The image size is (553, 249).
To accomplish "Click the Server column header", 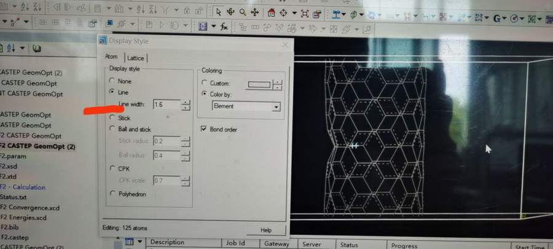I will [316, 245].
